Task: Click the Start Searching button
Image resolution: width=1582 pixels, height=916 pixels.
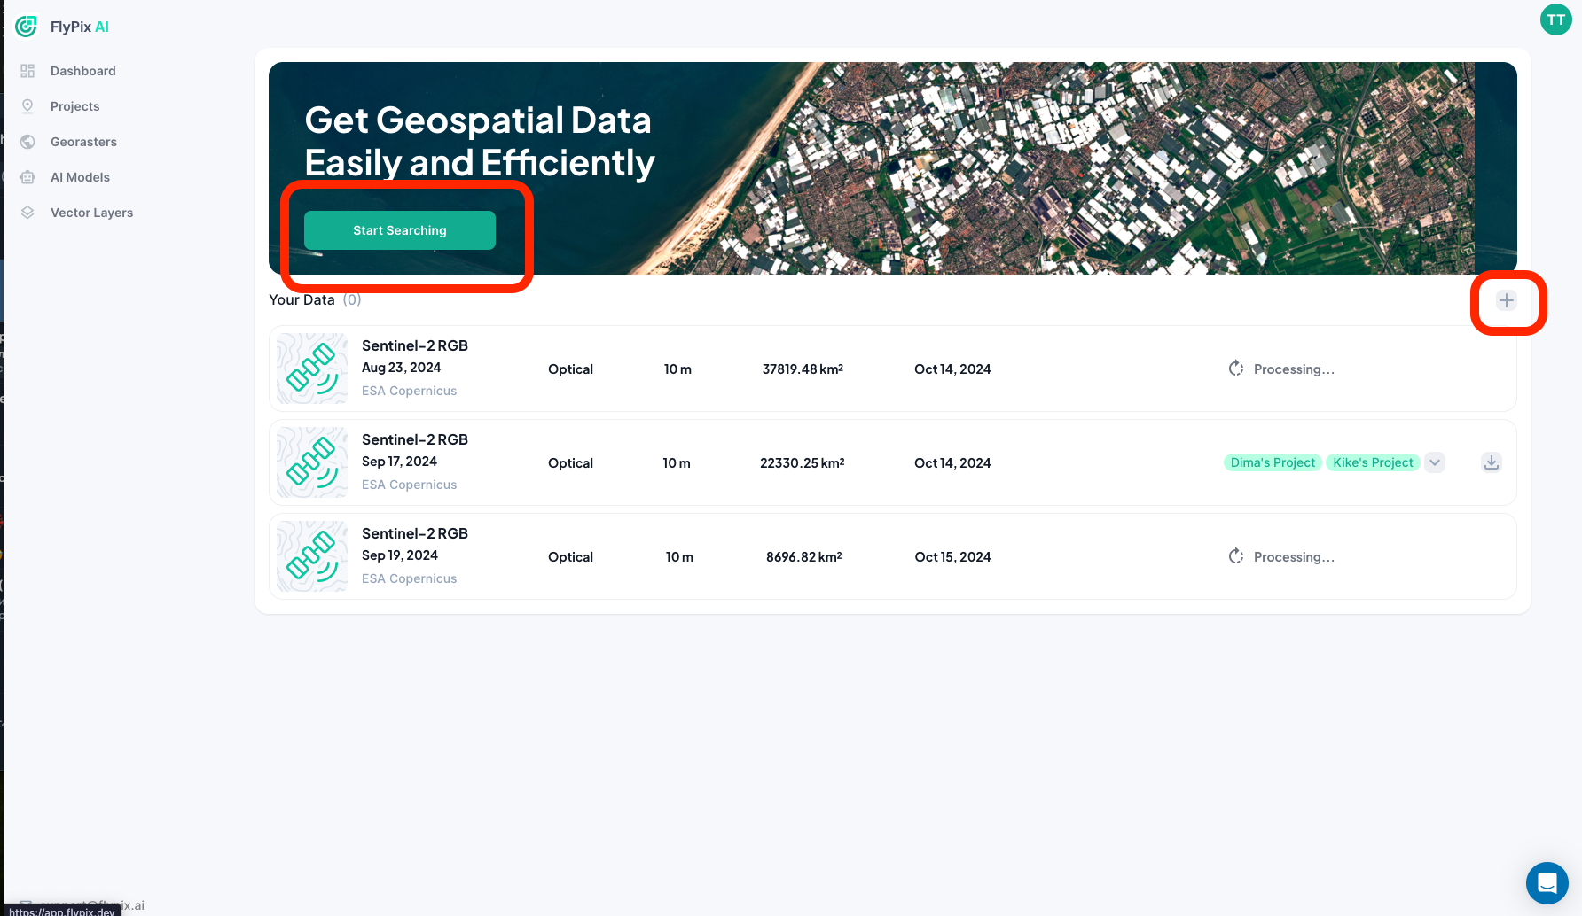Action: (x=400, y=229)
